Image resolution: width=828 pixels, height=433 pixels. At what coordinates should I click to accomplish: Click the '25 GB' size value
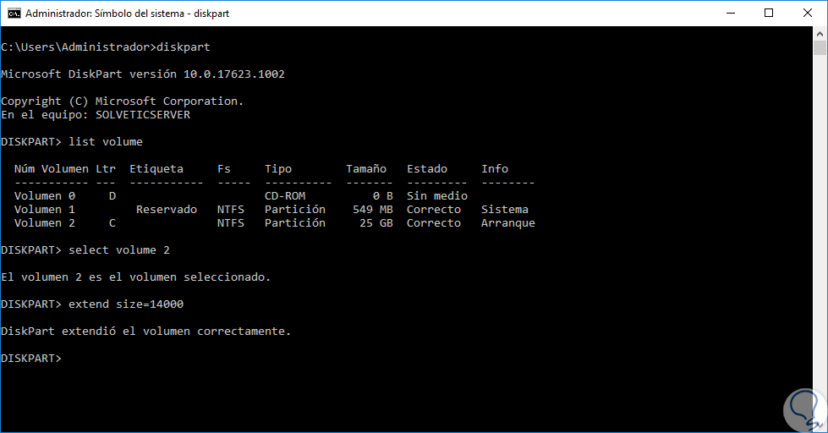373,223
